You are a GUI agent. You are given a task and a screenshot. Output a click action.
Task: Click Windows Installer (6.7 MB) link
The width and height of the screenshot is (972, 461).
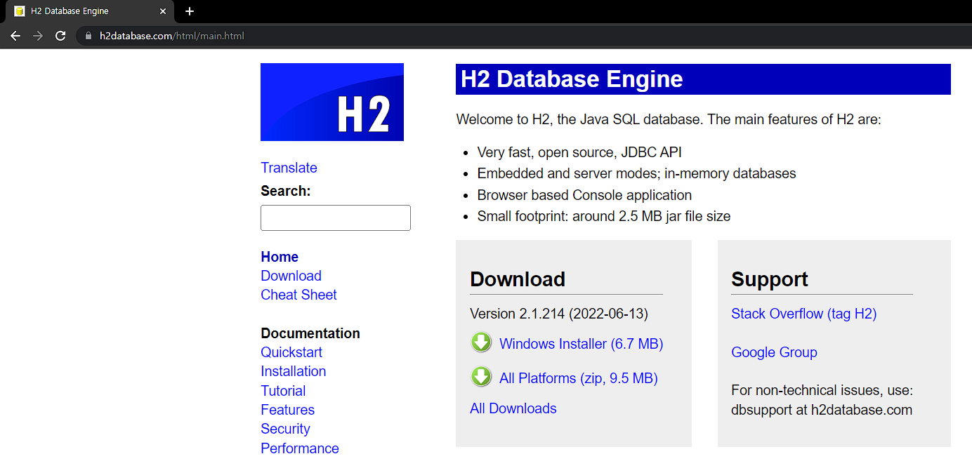[582, 344]
